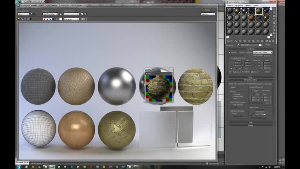
Task: Click Put to Library icon
Action: pos(254,41)
